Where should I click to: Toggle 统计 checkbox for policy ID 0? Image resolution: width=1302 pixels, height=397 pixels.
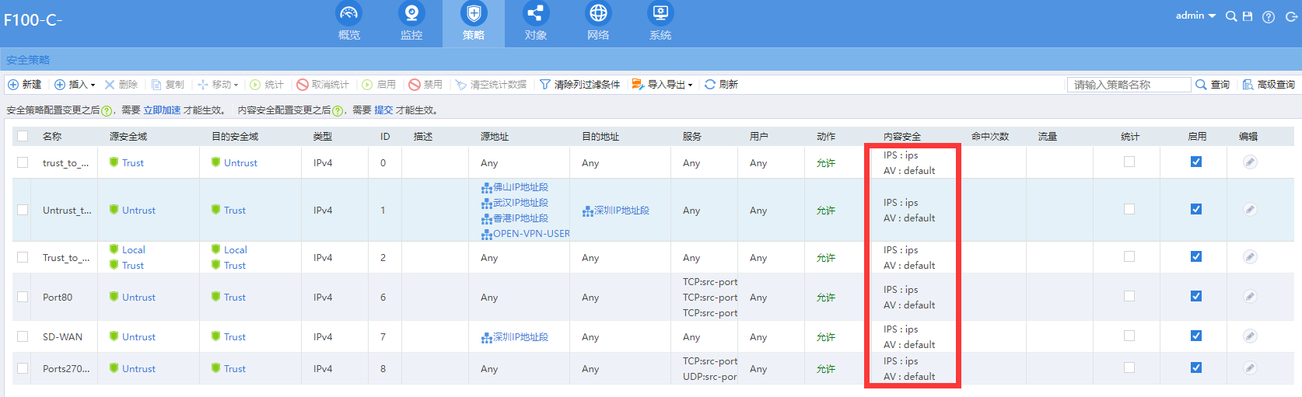pos(1129,162)
